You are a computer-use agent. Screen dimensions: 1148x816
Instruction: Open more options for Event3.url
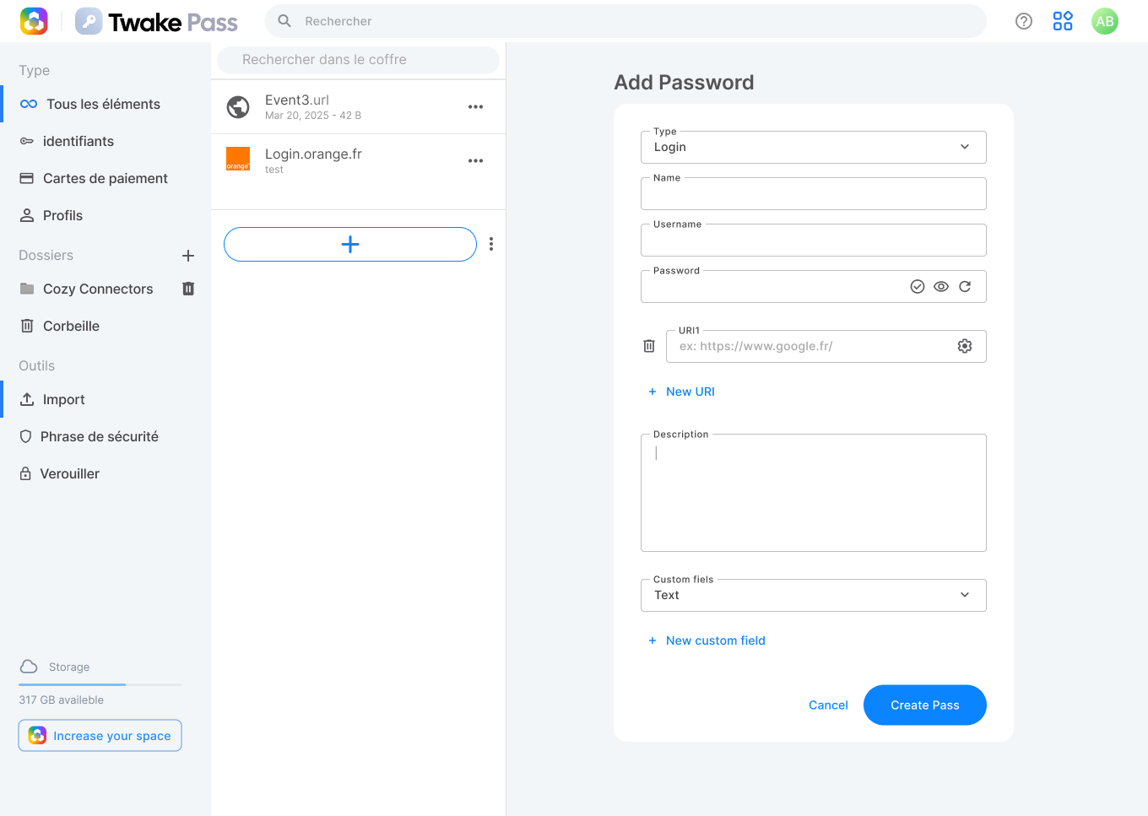tap(476, 106)
